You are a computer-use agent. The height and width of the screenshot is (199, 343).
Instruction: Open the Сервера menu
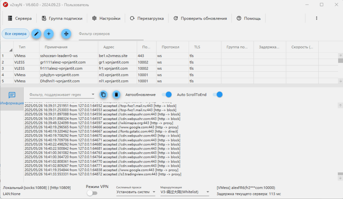(20, 18)
